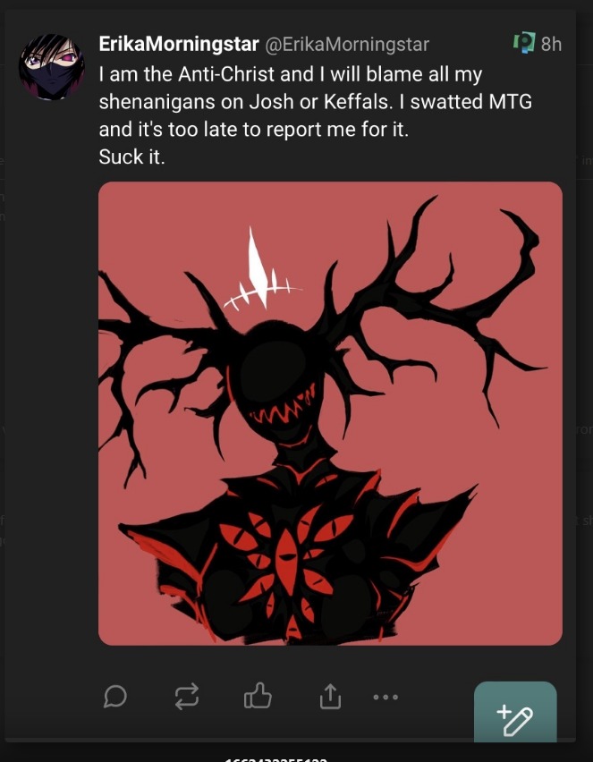Open the attached red demon artwork
The image size is (593, 762).
pyautogui.click(x=331, y=413)
